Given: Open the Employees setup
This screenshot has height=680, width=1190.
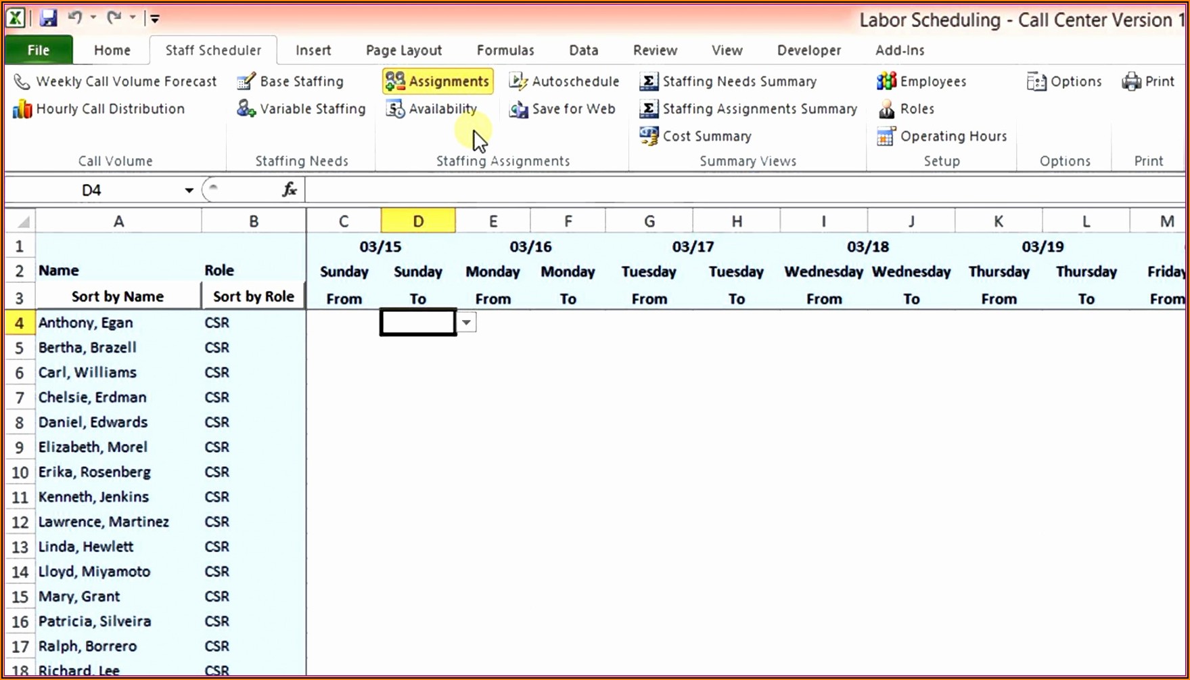Looking at the screenshot, I should pyautogui.click(x=921, y=81).
